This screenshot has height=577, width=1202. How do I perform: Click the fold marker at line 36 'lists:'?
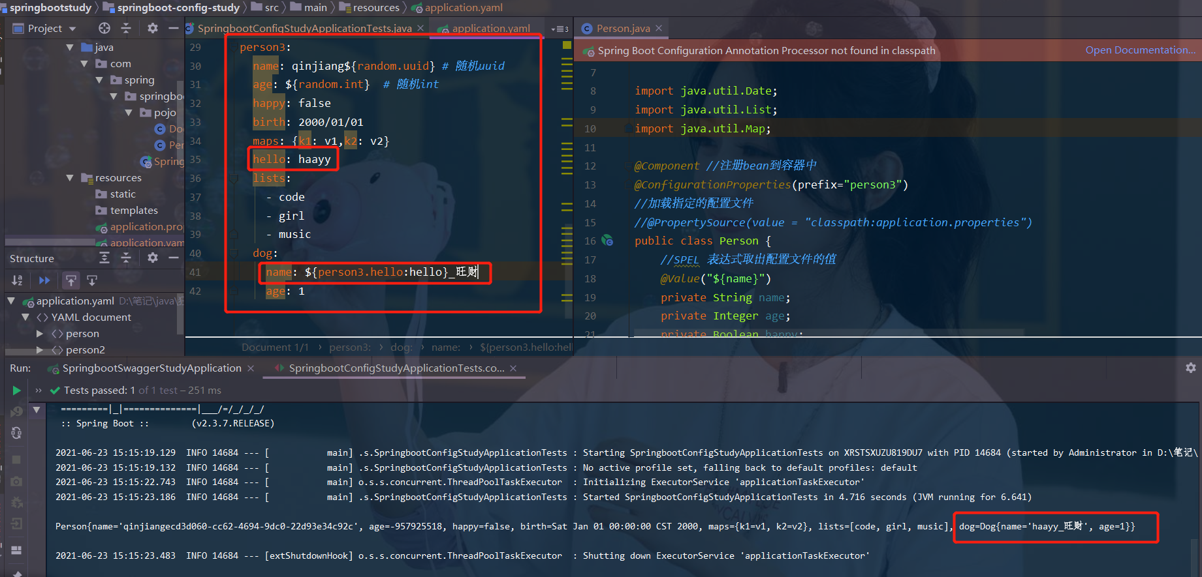233,178
